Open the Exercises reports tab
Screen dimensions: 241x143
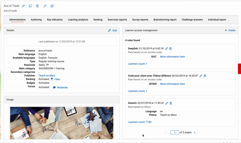117,20
